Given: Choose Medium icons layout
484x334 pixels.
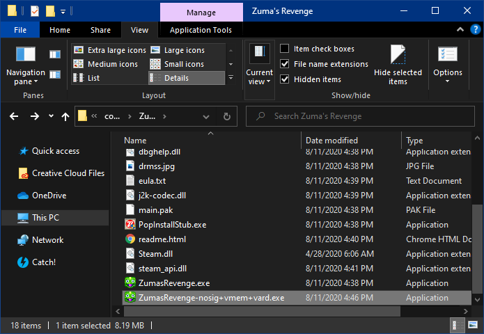Looking at the screenshot, I should 106,64.
